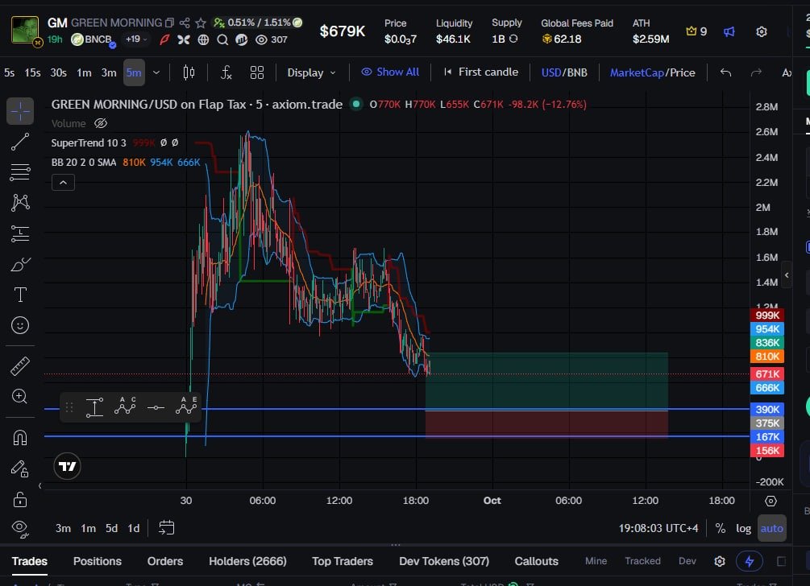810x586 pixels.
Task: Switch to the Positions tab
Action: click(x=97, y=561)
